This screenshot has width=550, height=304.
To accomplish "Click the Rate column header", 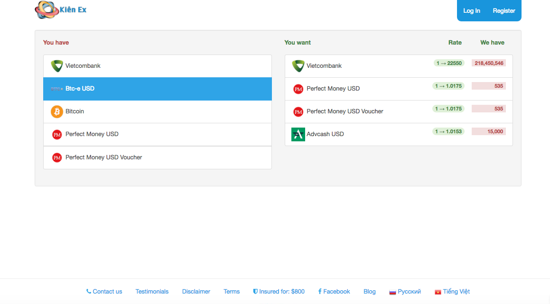I will coord(455,42).
